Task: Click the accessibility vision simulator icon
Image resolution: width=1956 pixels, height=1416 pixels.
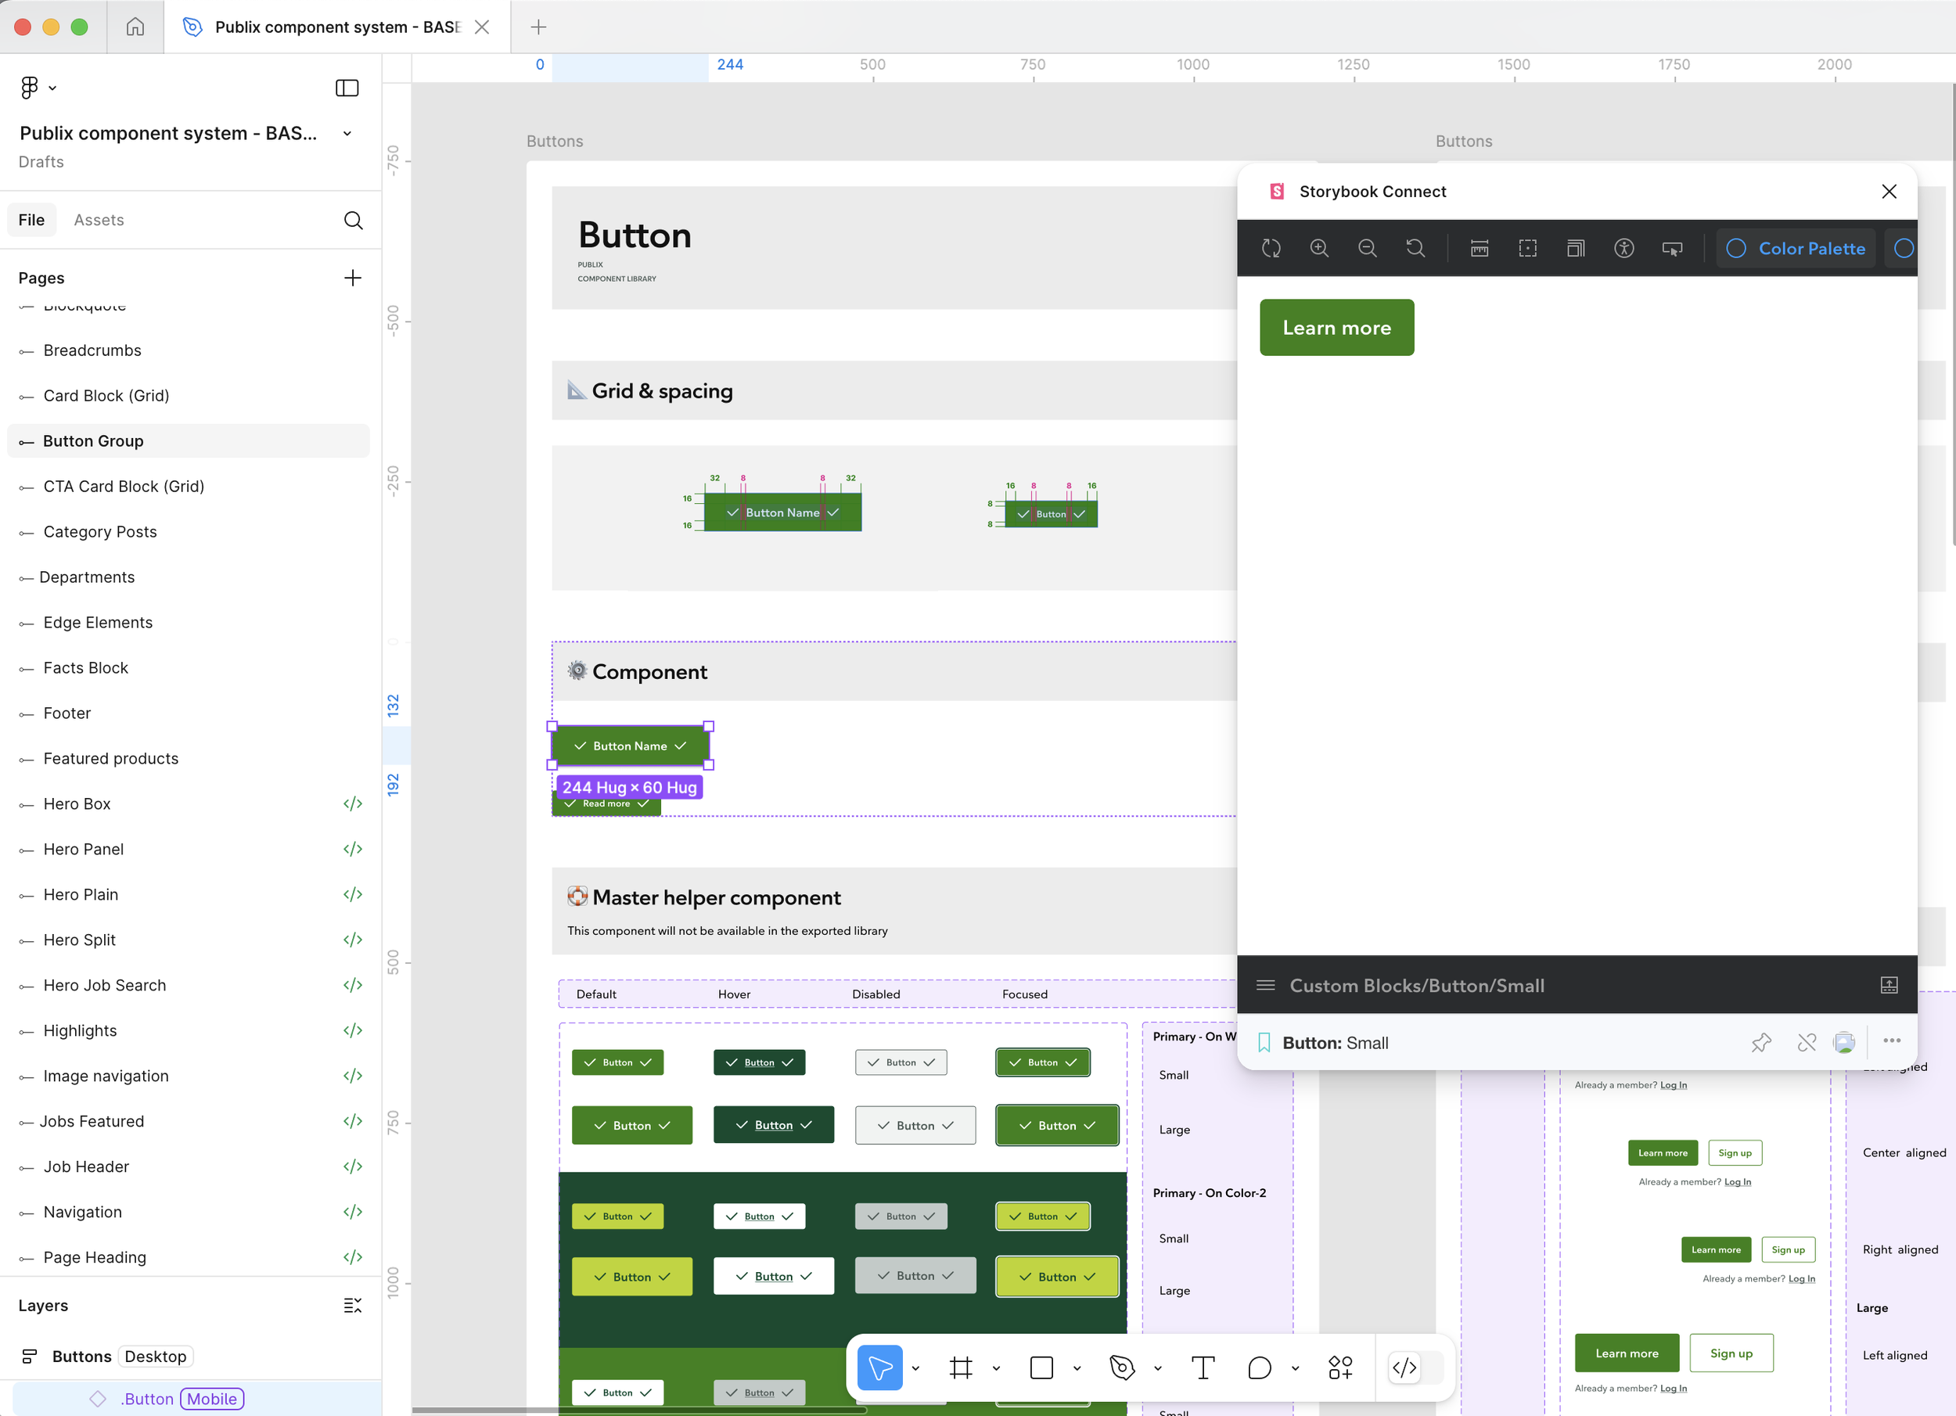Action: click(x=1624, y=248)
